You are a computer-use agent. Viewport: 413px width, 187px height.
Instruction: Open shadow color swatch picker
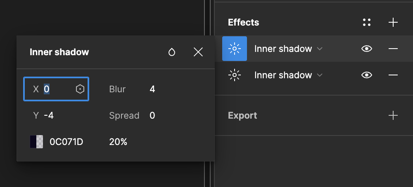tap(36, 142)
